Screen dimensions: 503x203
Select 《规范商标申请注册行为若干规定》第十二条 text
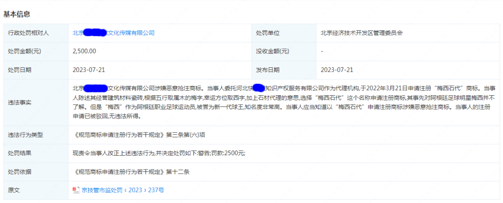click(131, 172)
